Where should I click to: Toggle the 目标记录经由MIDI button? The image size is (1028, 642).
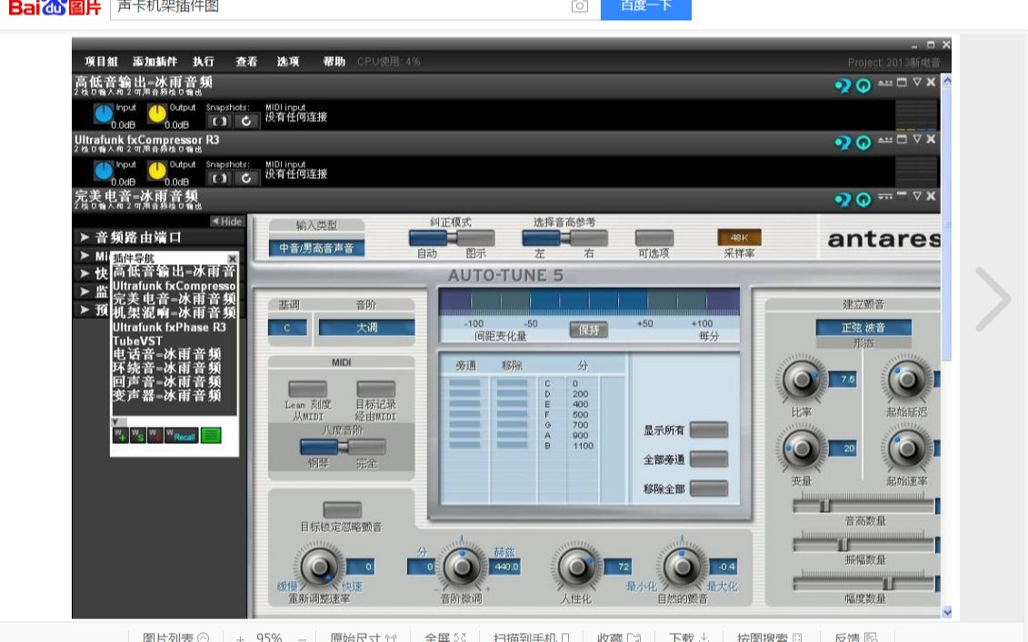click(375, 390)
